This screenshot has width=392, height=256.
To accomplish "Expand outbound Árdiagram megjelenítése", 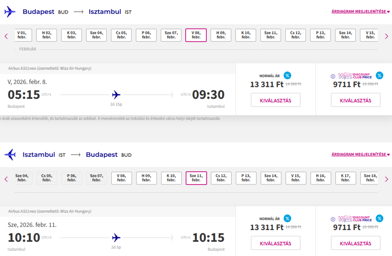I will coord(360,11).
